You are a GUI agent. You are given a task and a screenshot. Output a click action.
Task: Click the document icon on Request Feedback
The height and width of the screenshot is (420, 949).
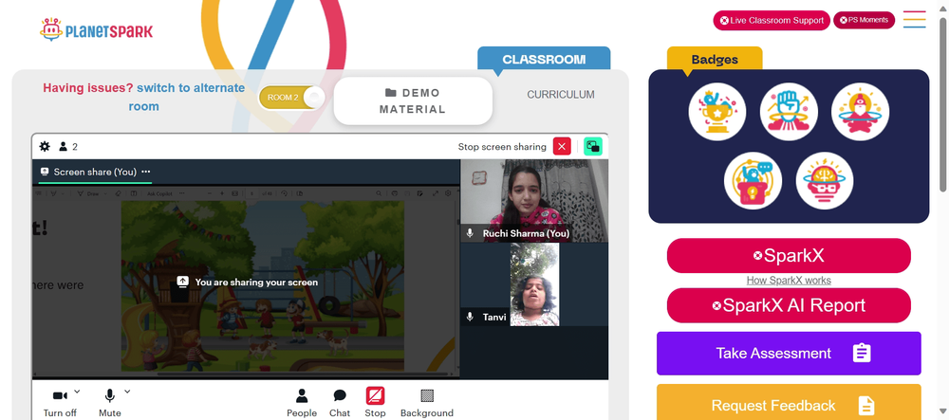[866, 406]
